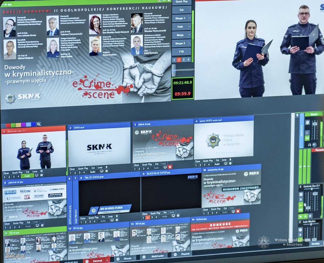The image size is (324, 263).
Task: Open the input search magnifier icon
Action: [39, 124]
